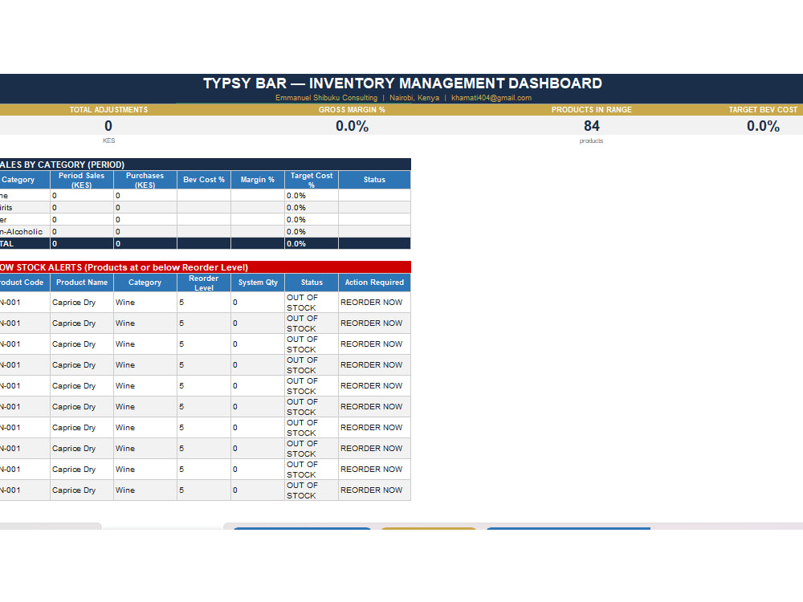This screenshot has height=602, width=803.
Task: Click Status header in low stock table
Action: tap(312, 282)
